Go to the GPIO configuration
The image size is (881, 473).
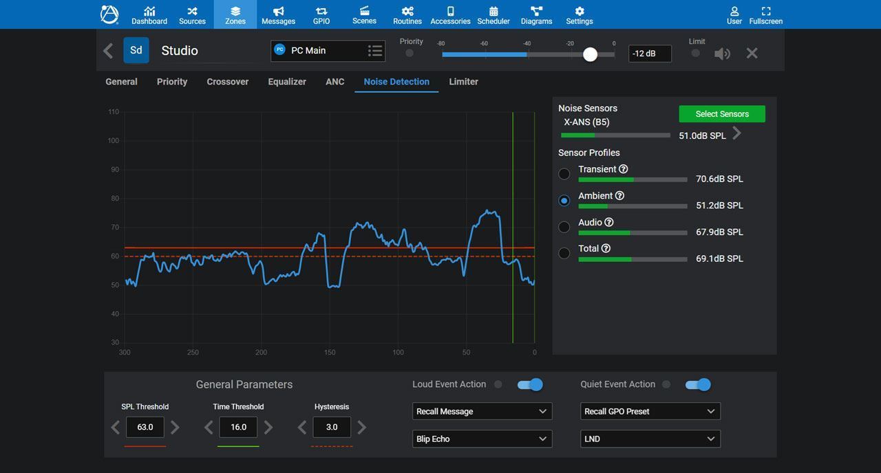click(x=321, y=14)
